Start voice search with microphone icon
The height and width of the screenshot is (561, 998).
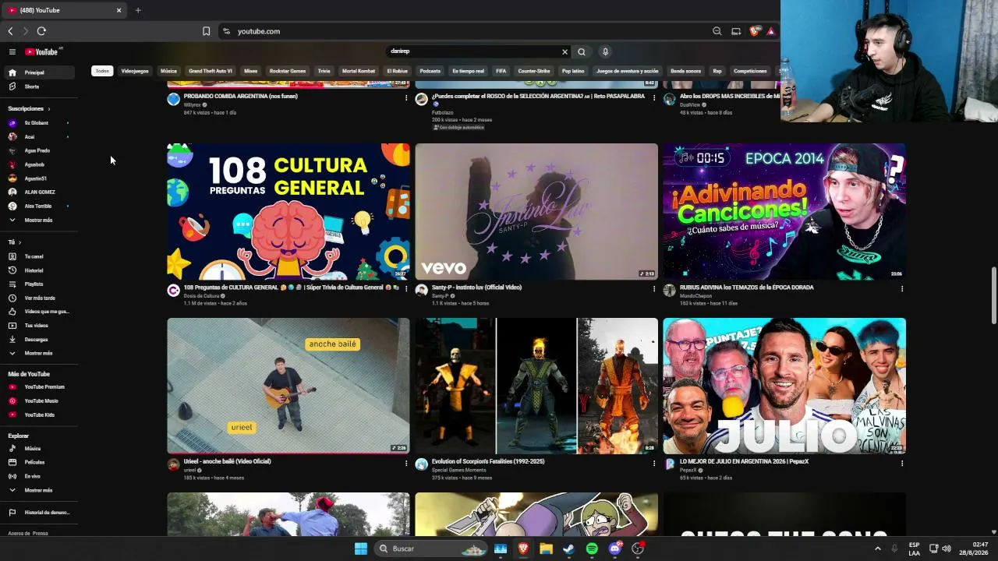(605, 52)
